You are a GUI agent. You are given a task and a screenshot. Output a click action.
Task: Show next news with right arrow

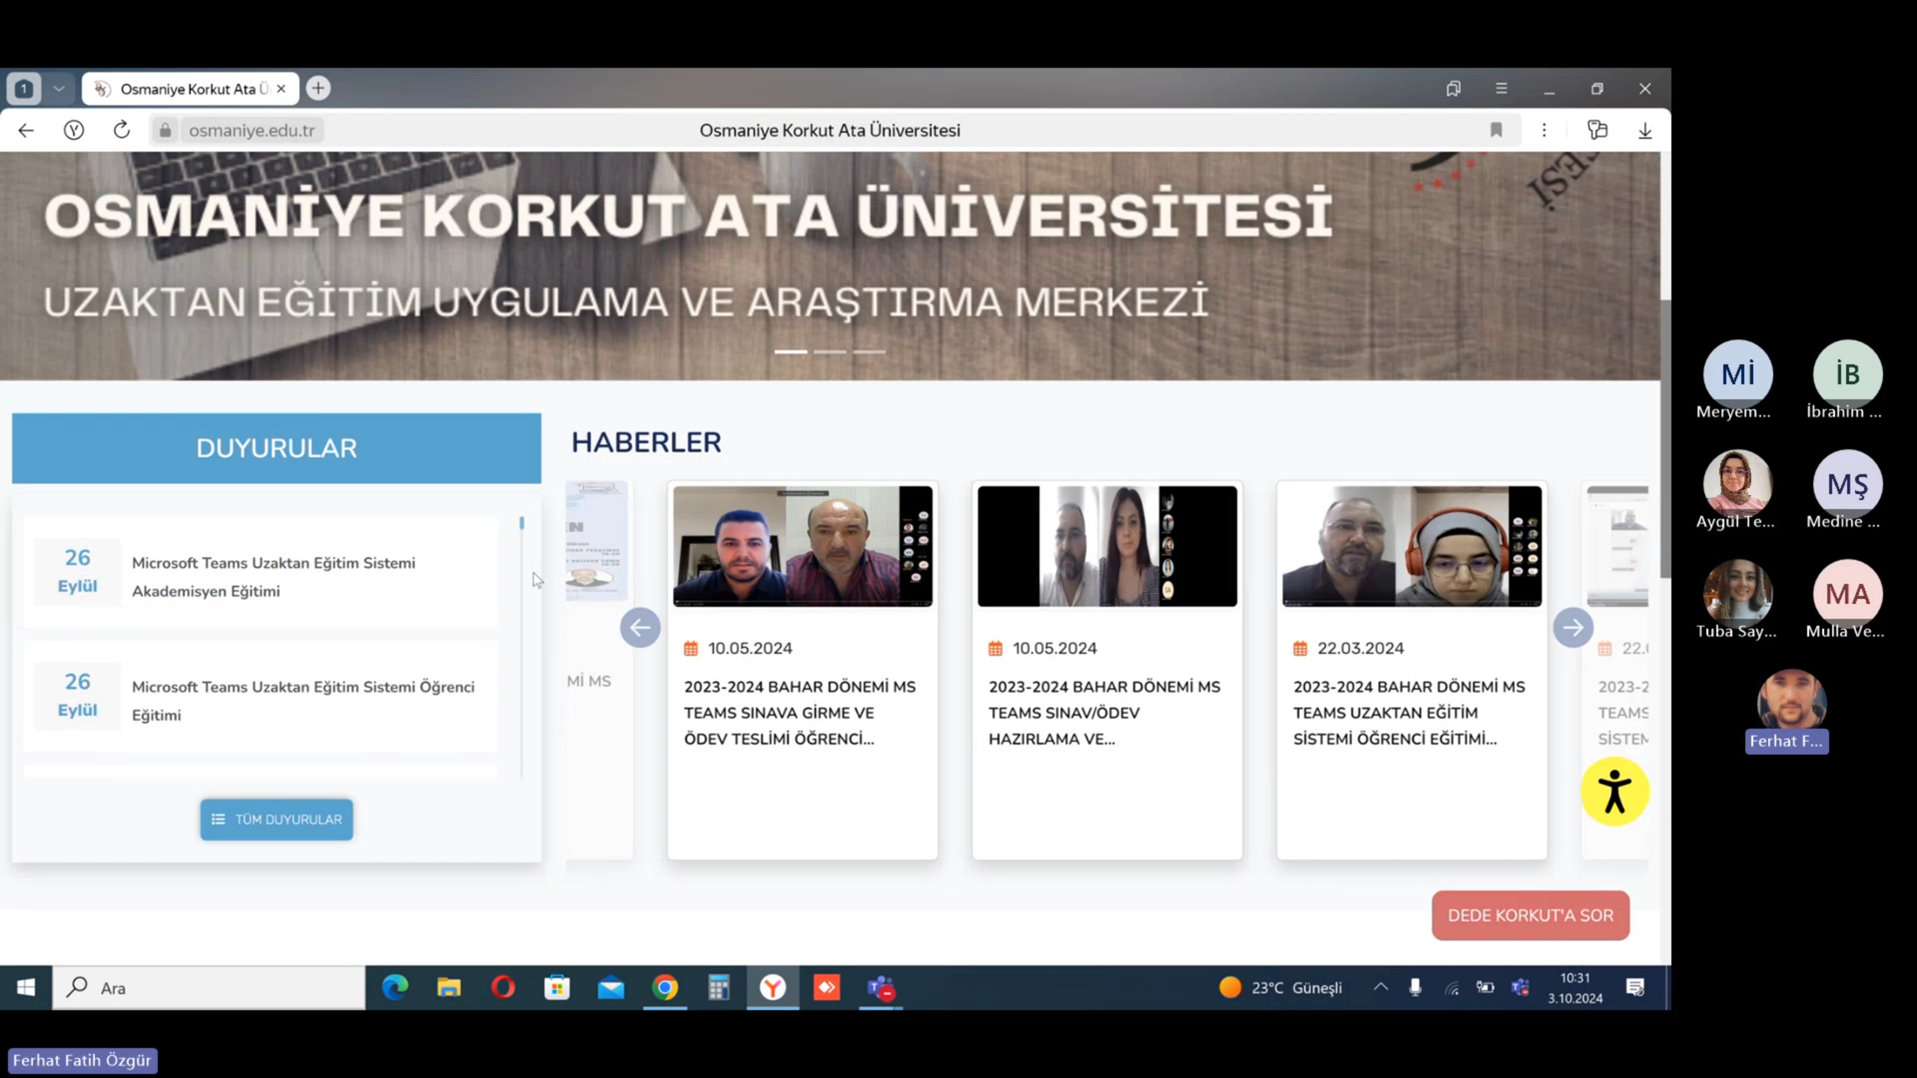click(x=1573, y=627)
